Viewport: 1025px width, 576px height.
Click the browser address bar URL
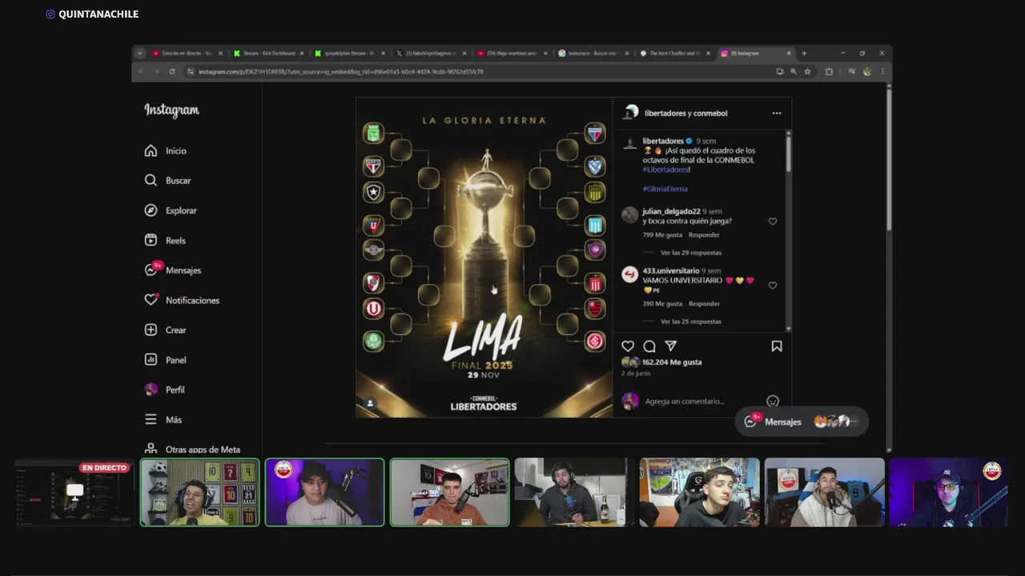pyautogui.click(x=340, y=72)
